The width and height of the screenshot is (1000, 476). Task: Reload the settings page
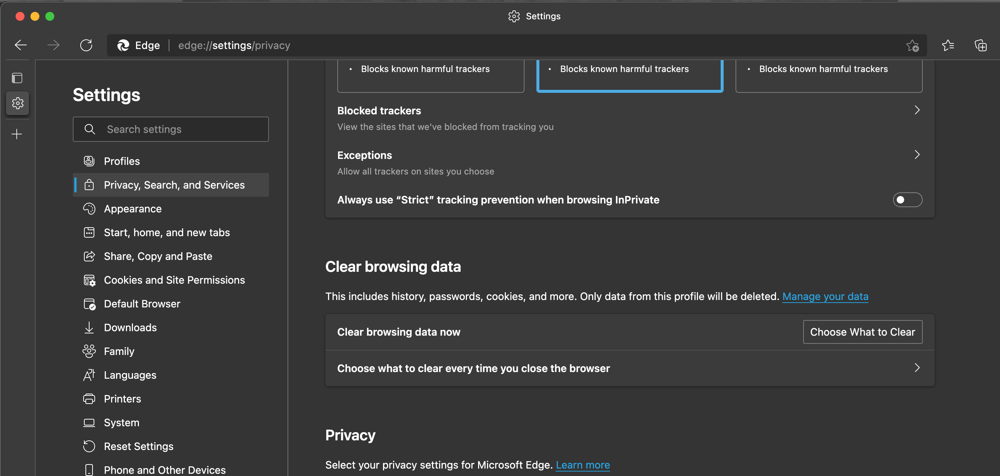pyautogui.click(x=86, y=45)
